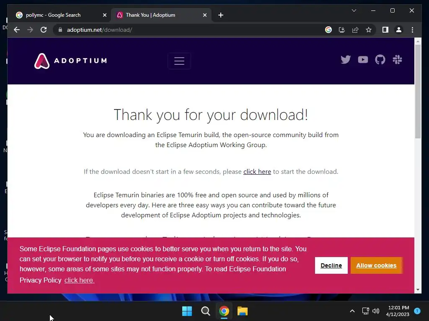Open the hamburger navigation menu
The height and width of the screenshot is (321, 429).
pos(179,61)
